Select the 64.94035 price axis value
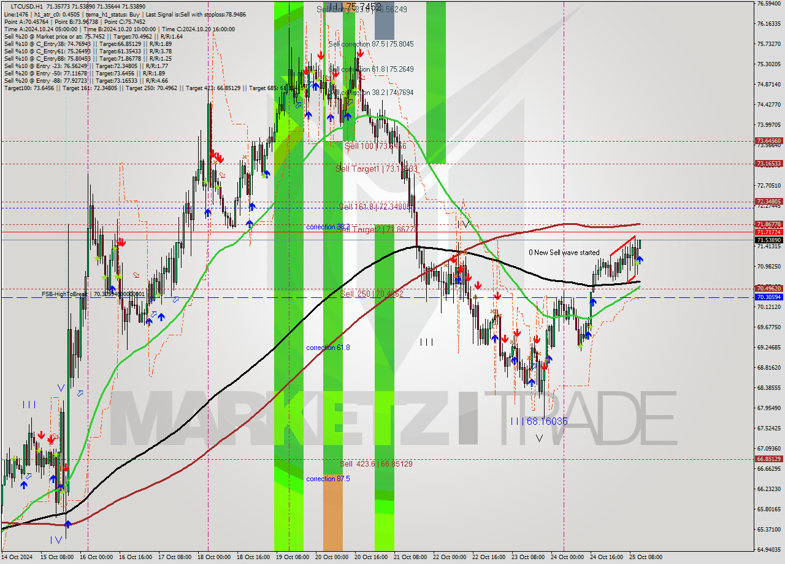 point(769,549)
